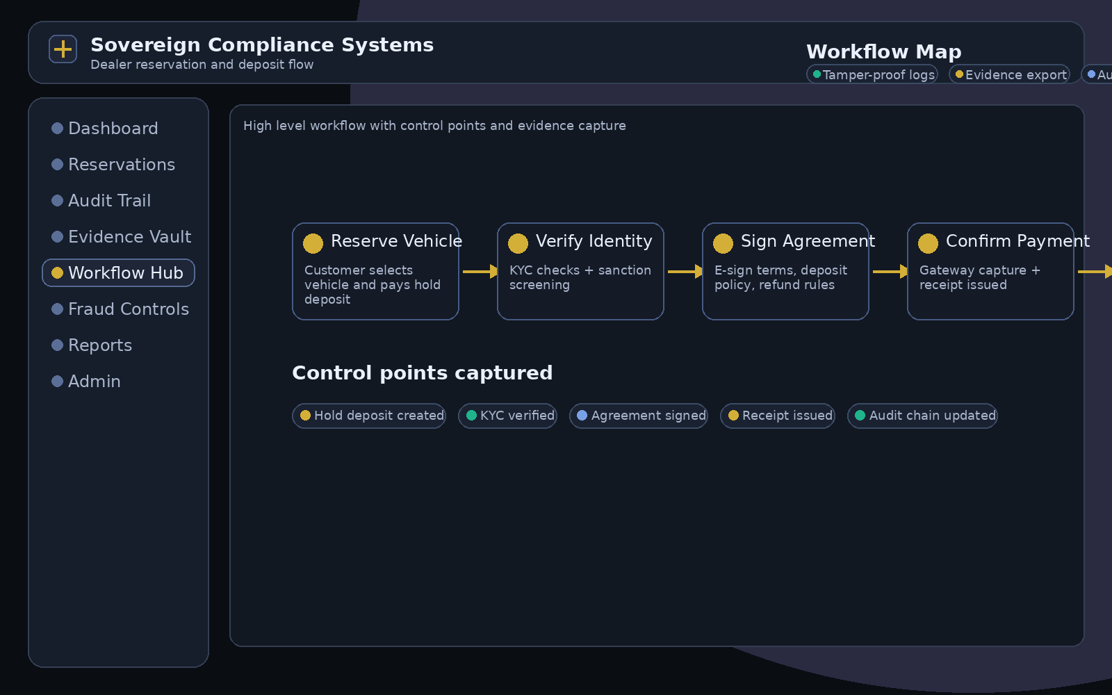The height and width of the screenshot is (695, 1112).
Task: Click the yellow circle icon on Reserve Vehicle
Action: click(313, 243)
